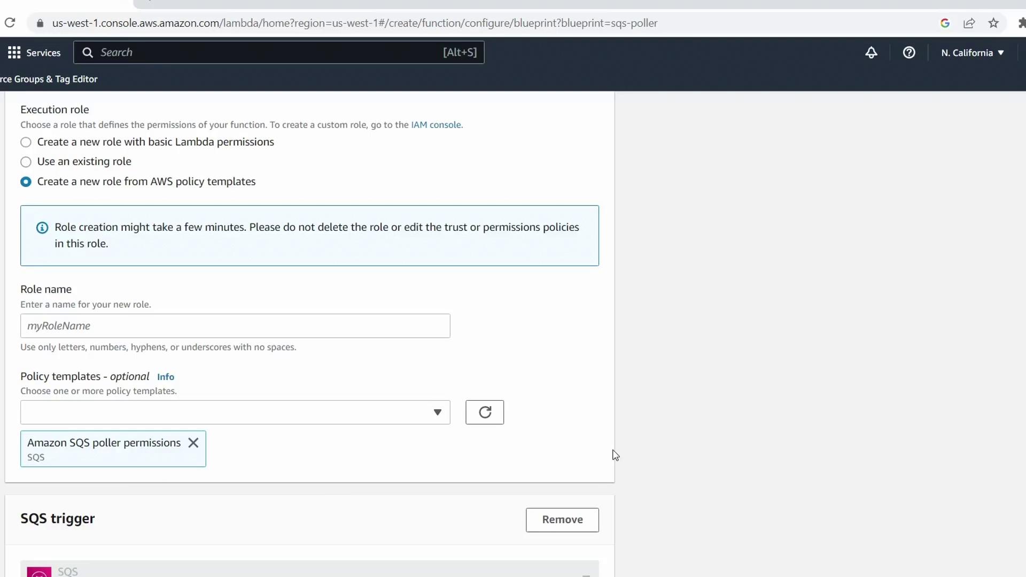Open the policy templates Info link
This screenshot has height=577, width=1026.
(166, 377)
